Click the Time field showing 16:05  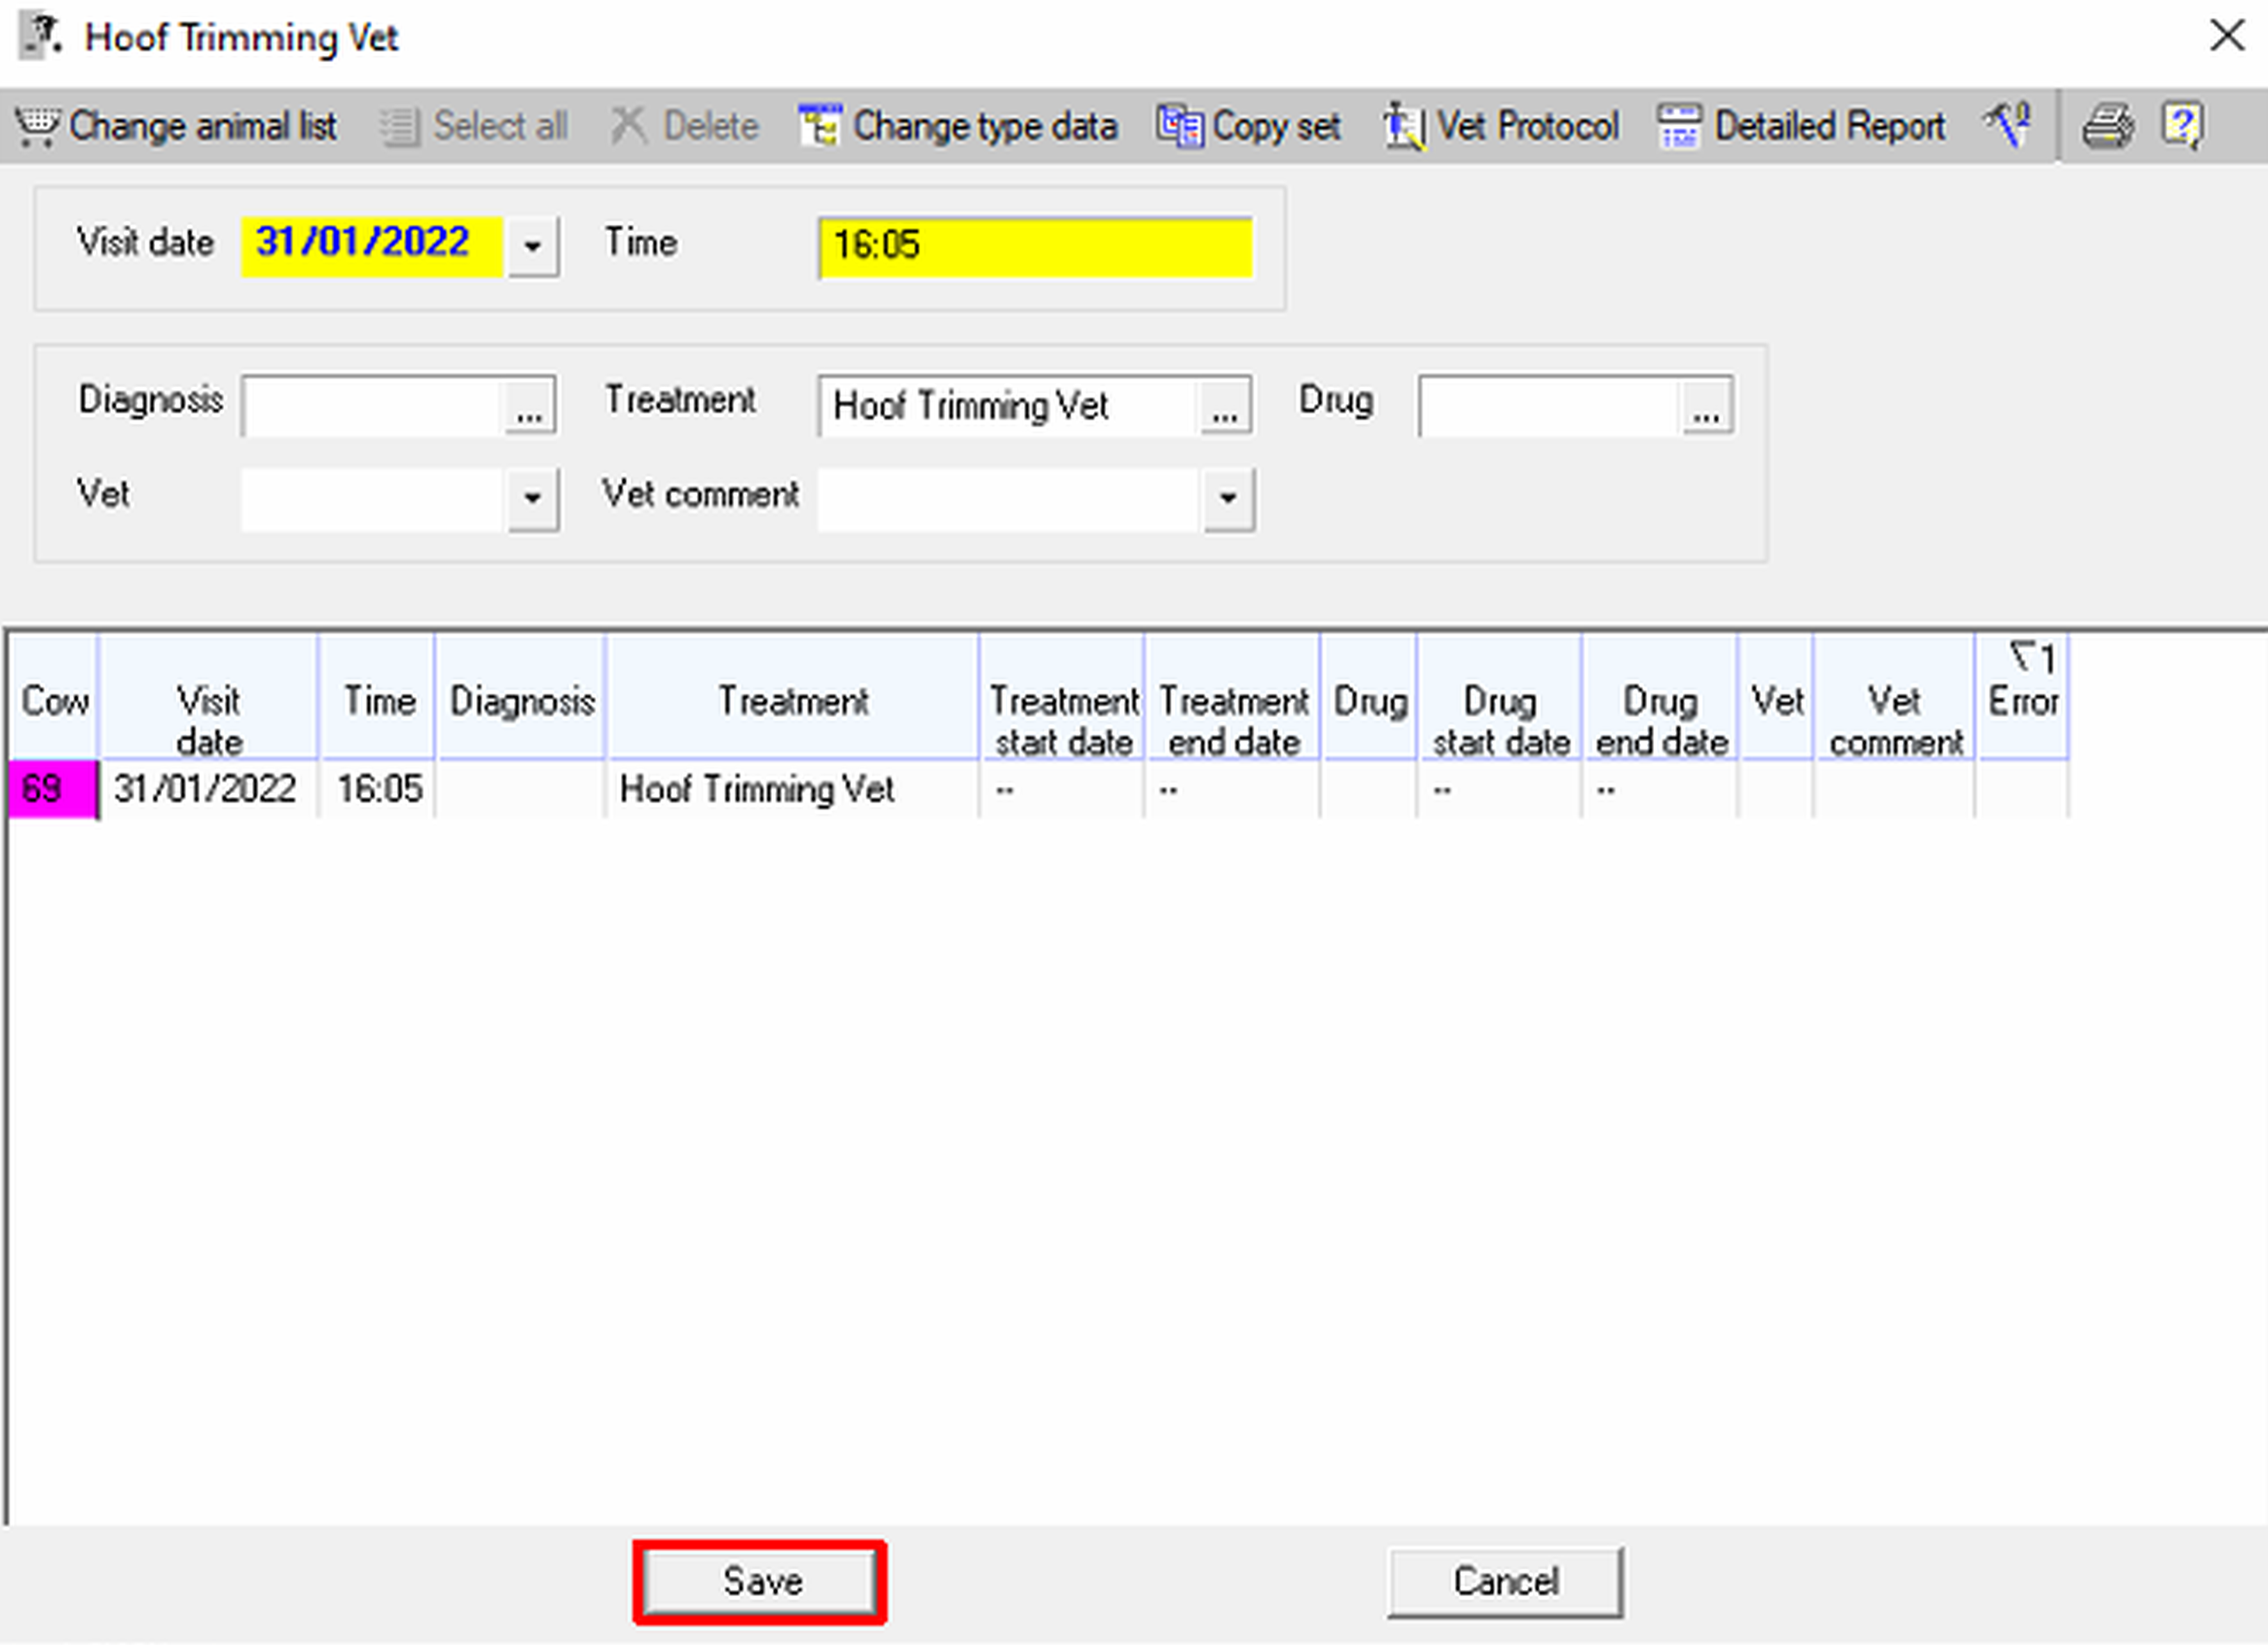coord(1036,246)
